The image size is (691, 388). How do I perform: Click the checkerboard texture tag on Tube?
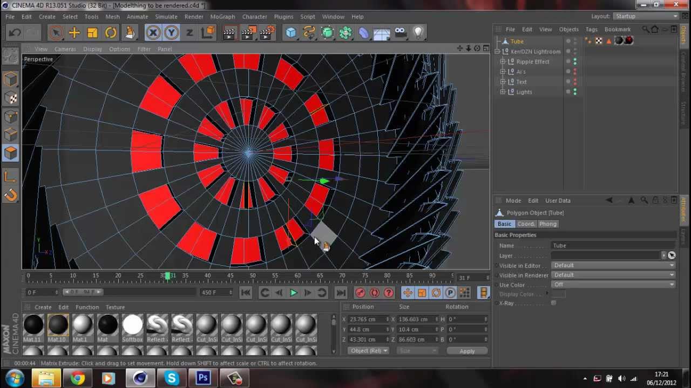599,41
